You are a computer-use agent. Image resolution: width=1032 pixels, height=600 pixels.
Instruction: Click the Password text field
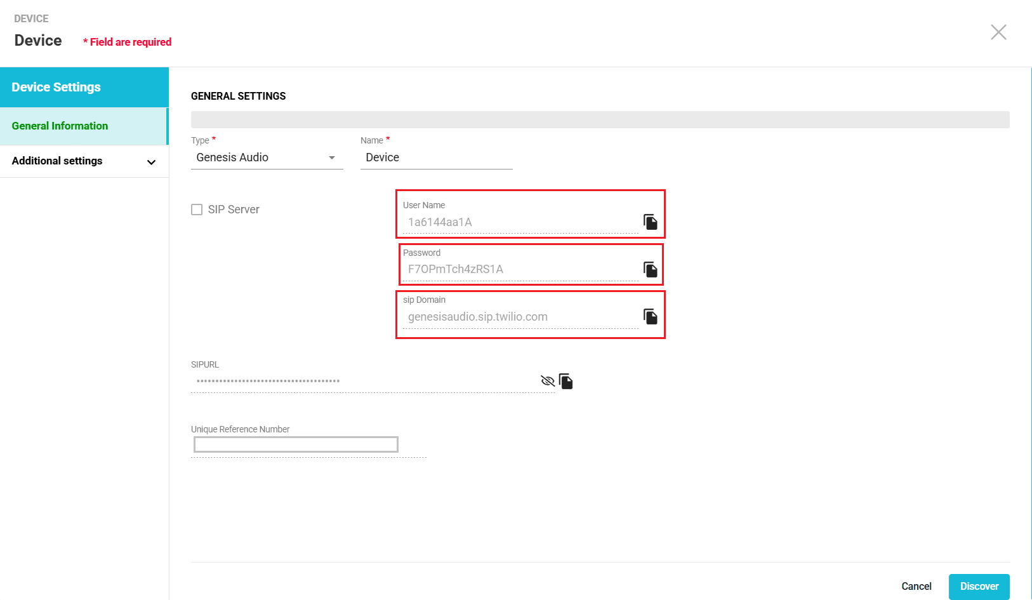[520, 269]
